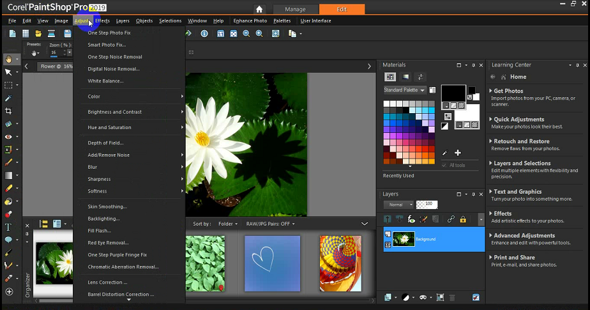
Task: Switch Materials to Sliders view
Action: pyautogui.click(x=420, y=77)
